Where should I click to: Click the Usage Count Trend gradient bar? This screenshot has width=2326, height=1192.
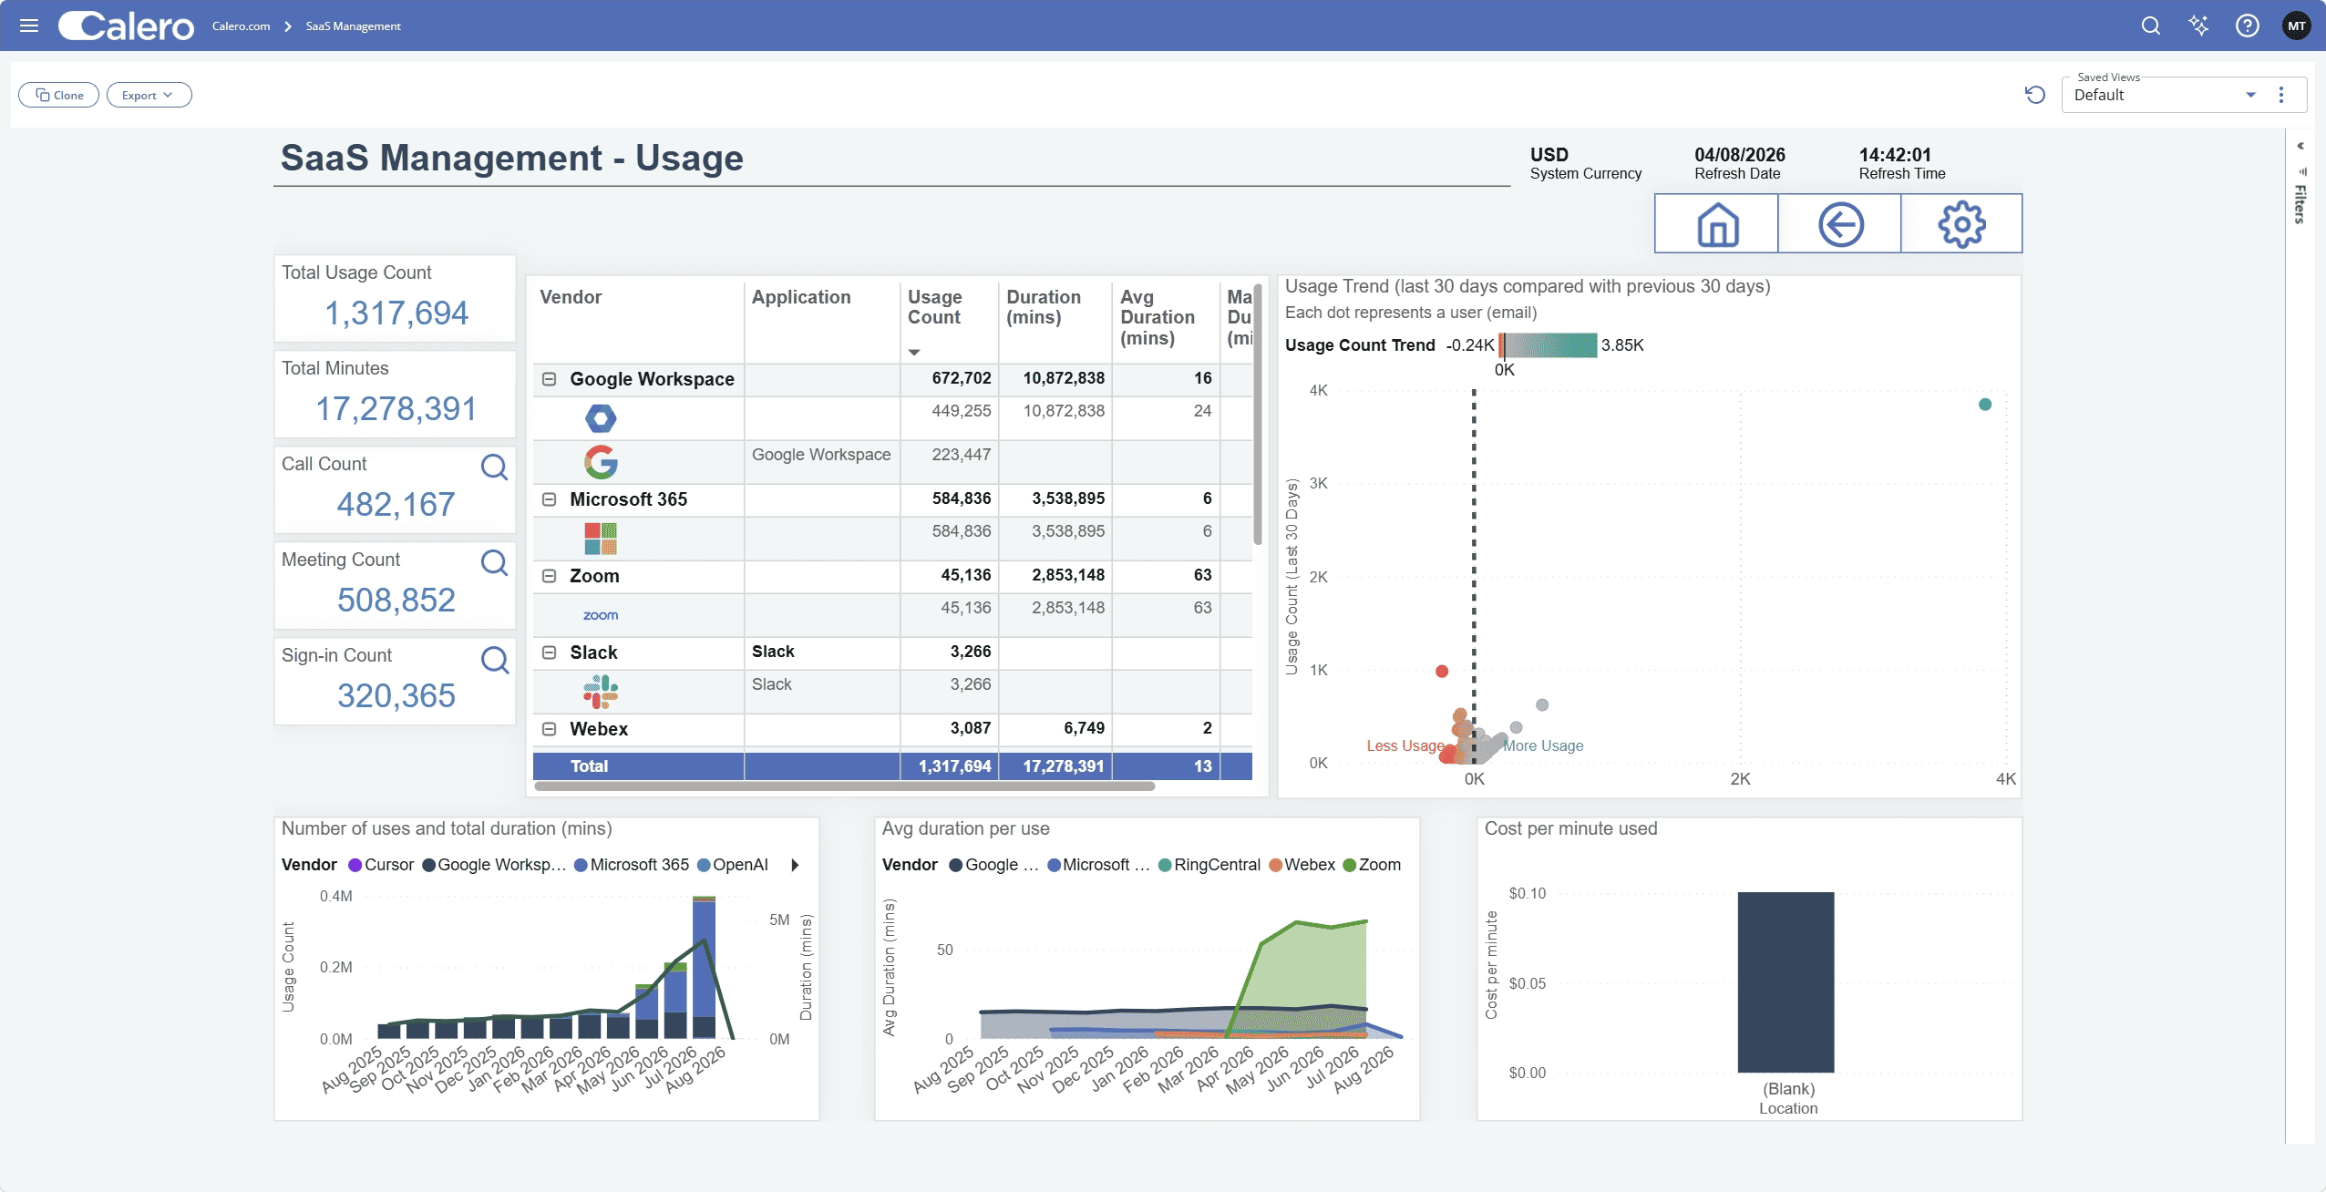pyautogui.click(x=1548, y=345)
